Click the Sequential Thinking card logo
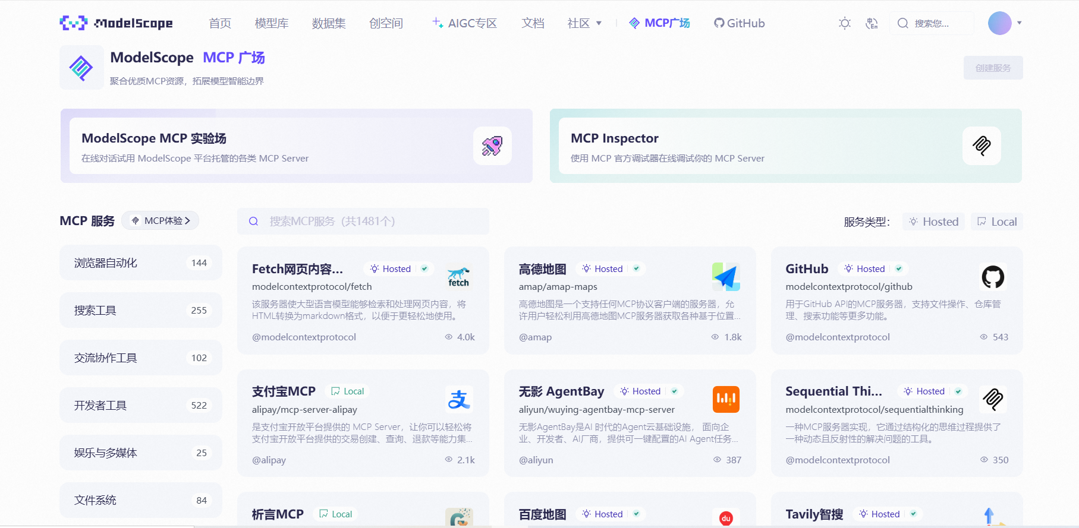The image size is (1079, 528). pyautogui.click(x=993, y=400)
